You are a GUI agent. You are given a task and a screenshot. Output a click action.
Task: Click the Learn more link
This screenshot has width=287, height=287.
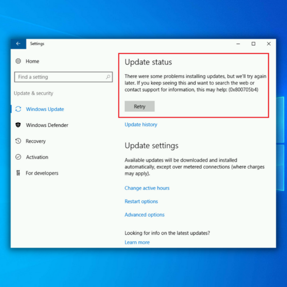click(137, 242)
